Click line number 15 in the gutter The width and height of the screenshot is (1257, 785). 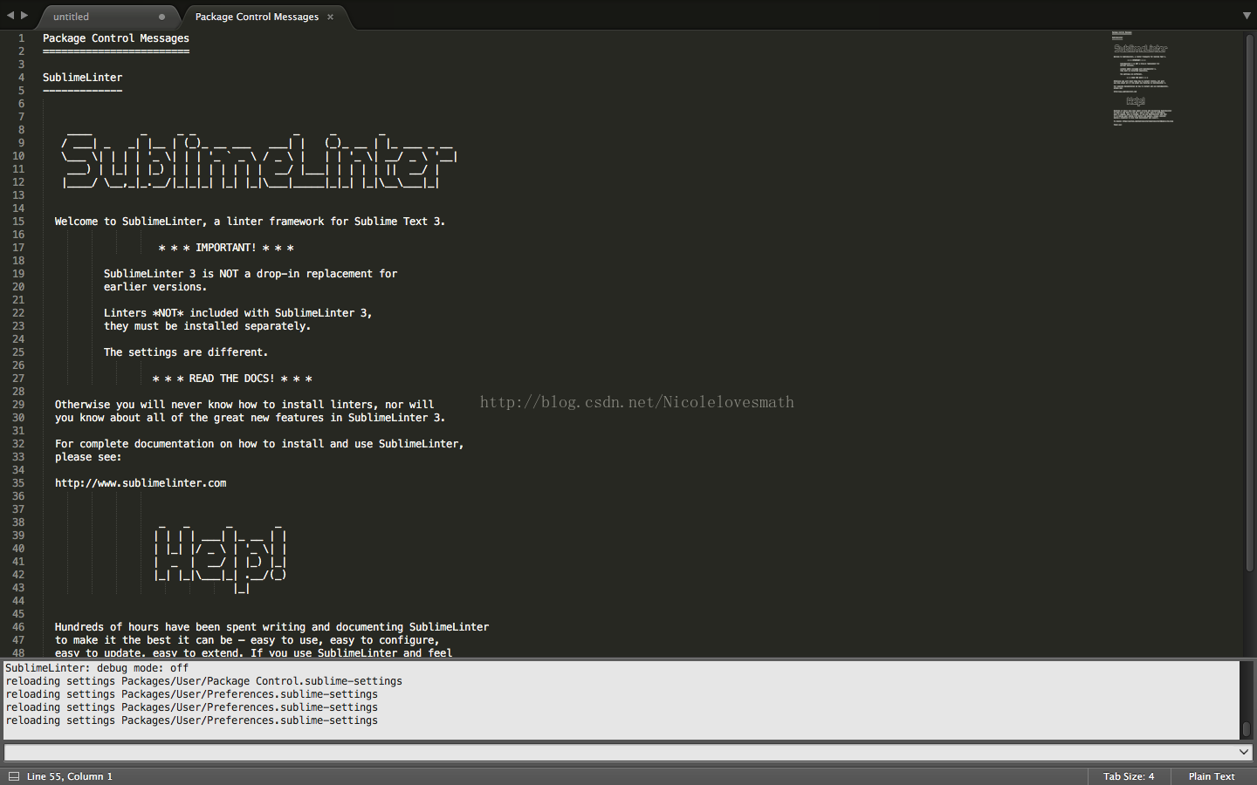pyautogui.click(x=18, y=222)
